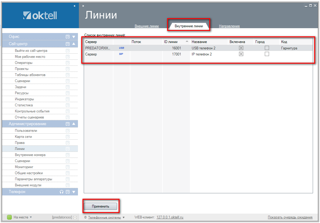The width and height of the screenshot is (320, 223).
Task: Toggle Включена checkbox for IP телефон 2
Action: [x=241, y=54]
